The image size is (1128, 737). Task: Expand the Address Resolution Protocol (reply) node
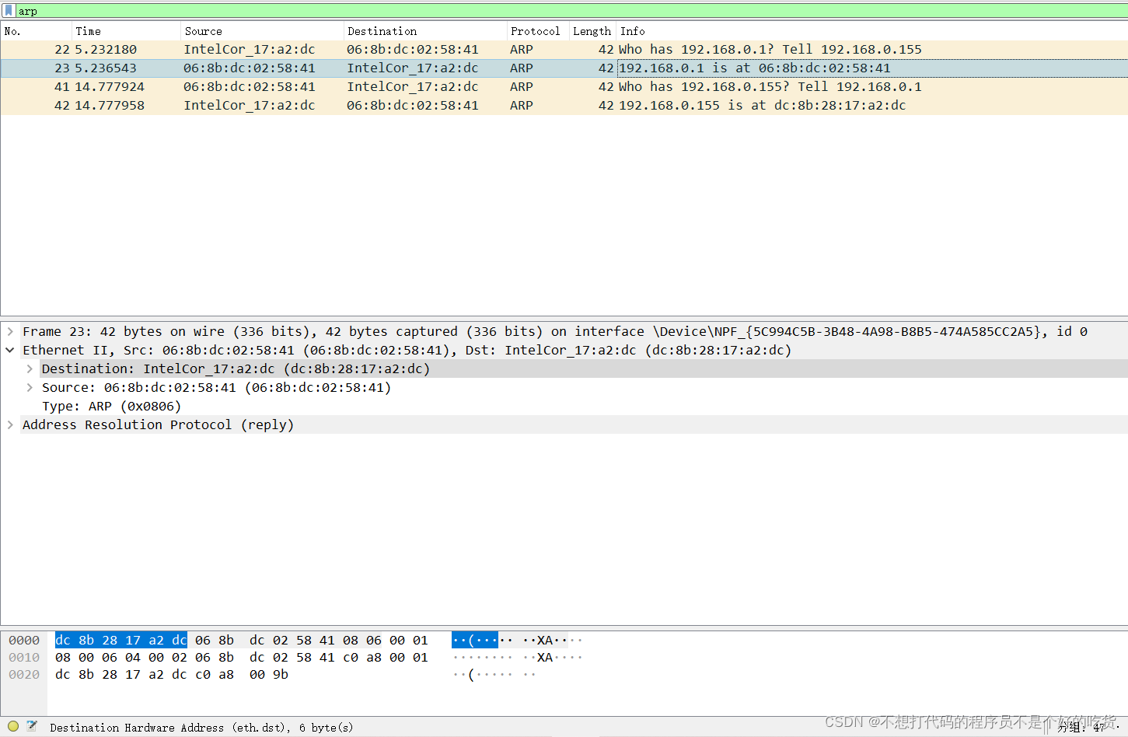10,424
